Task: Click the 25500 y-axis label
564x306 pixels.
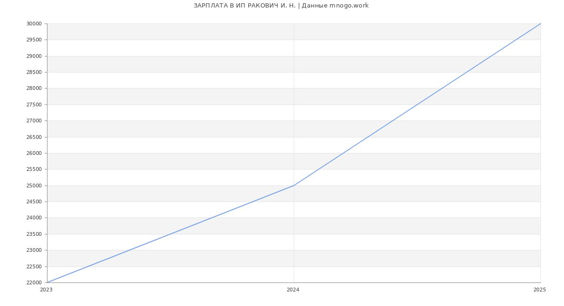Action: 34,169
